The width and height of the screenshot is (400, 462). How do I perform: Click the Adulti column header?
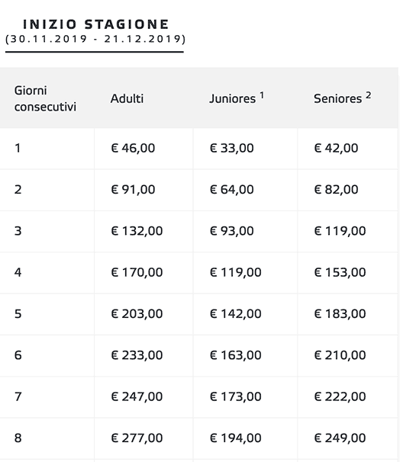[x=127, y=98]
